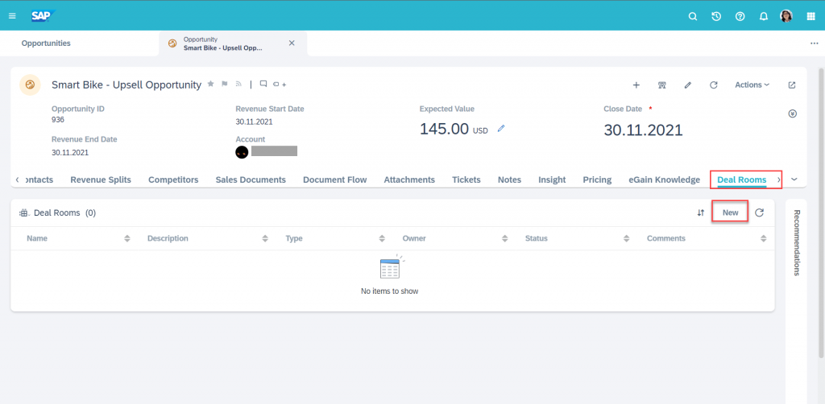Add a tag to the opportunity
825x404 pixels.
click(x=280, y=84)
